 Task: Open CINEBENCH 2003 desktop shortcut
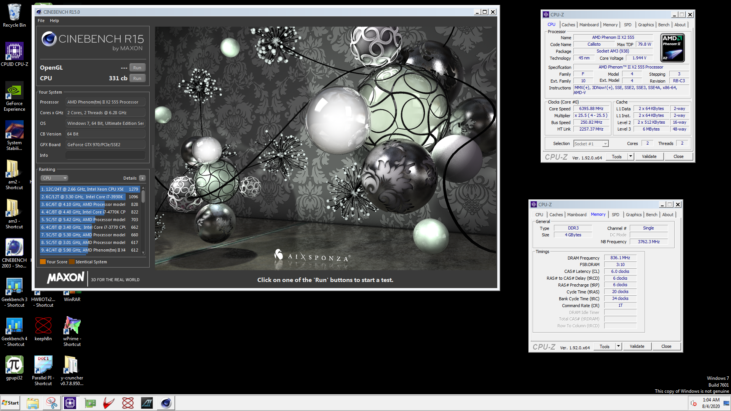(14, 253)
